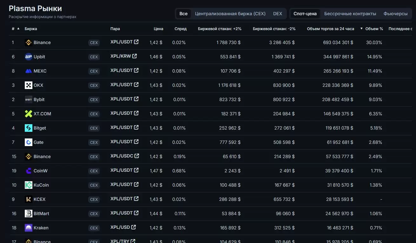This screenshot has height=243, width=416.
Task: Open the Раскрытие информации о партнерах link
Action: pos(43,16)
